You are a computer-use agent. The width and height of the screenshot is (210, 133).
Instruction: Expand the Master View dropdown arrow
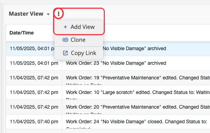click(48, 14)
